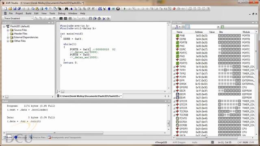This screenshot has width=260, height=146.
Task: Click the document icon left of File menu
Action: (5, 13)
